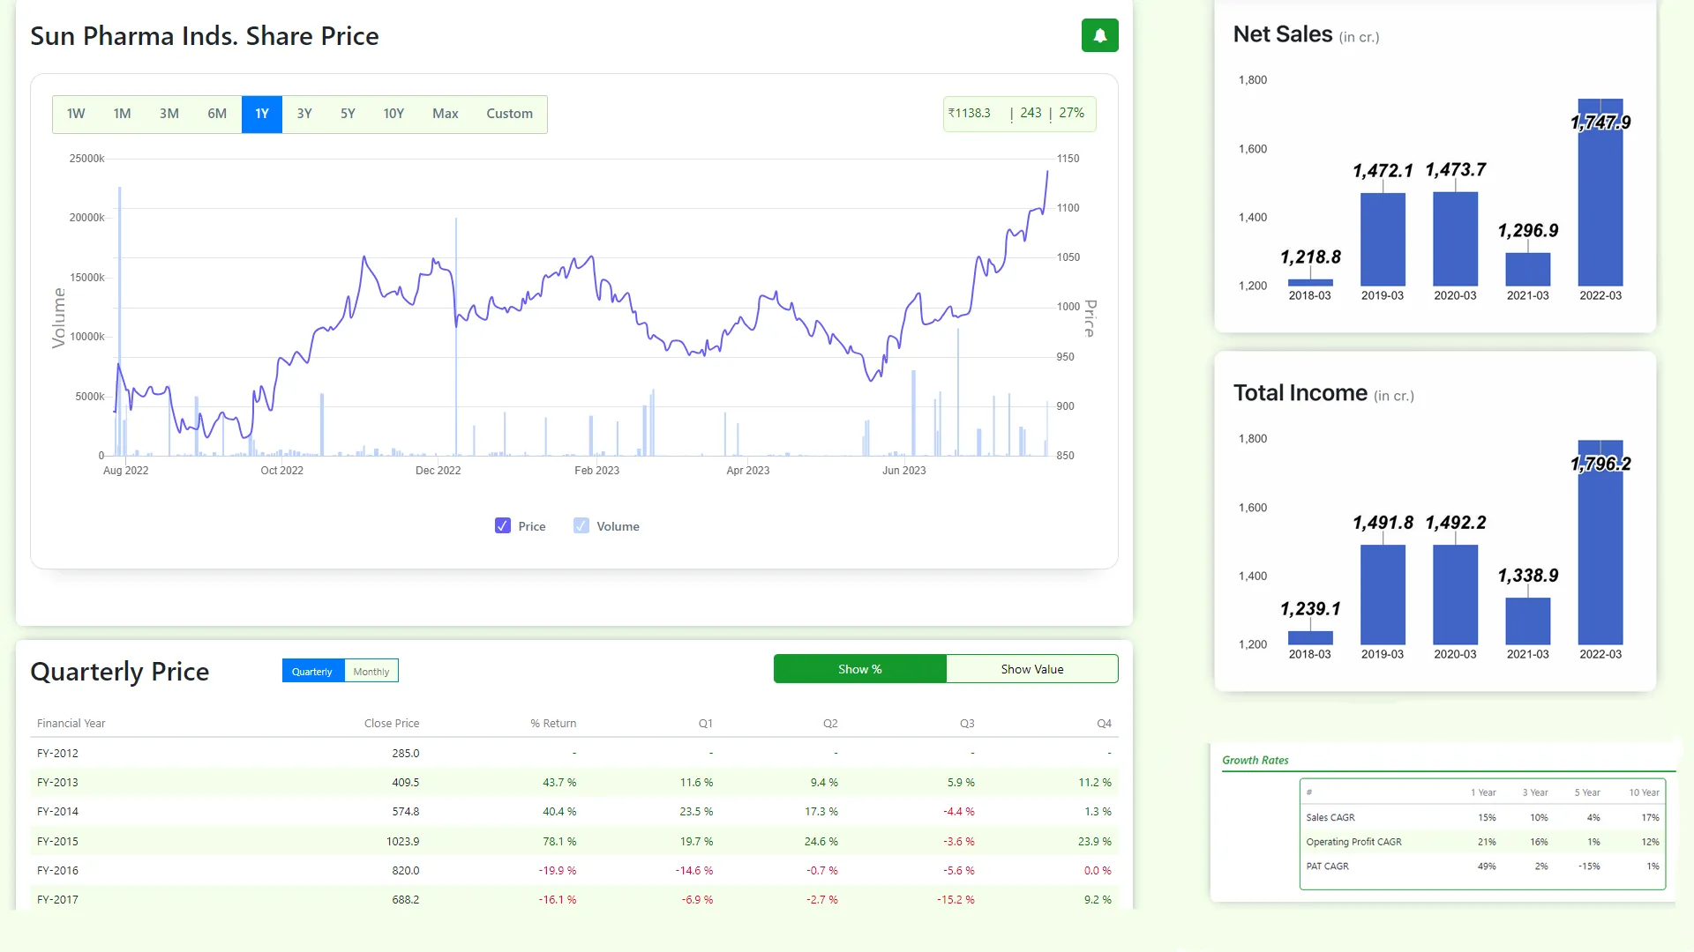Click the 2021-03 Total Income bar

tap(1528, 621)
